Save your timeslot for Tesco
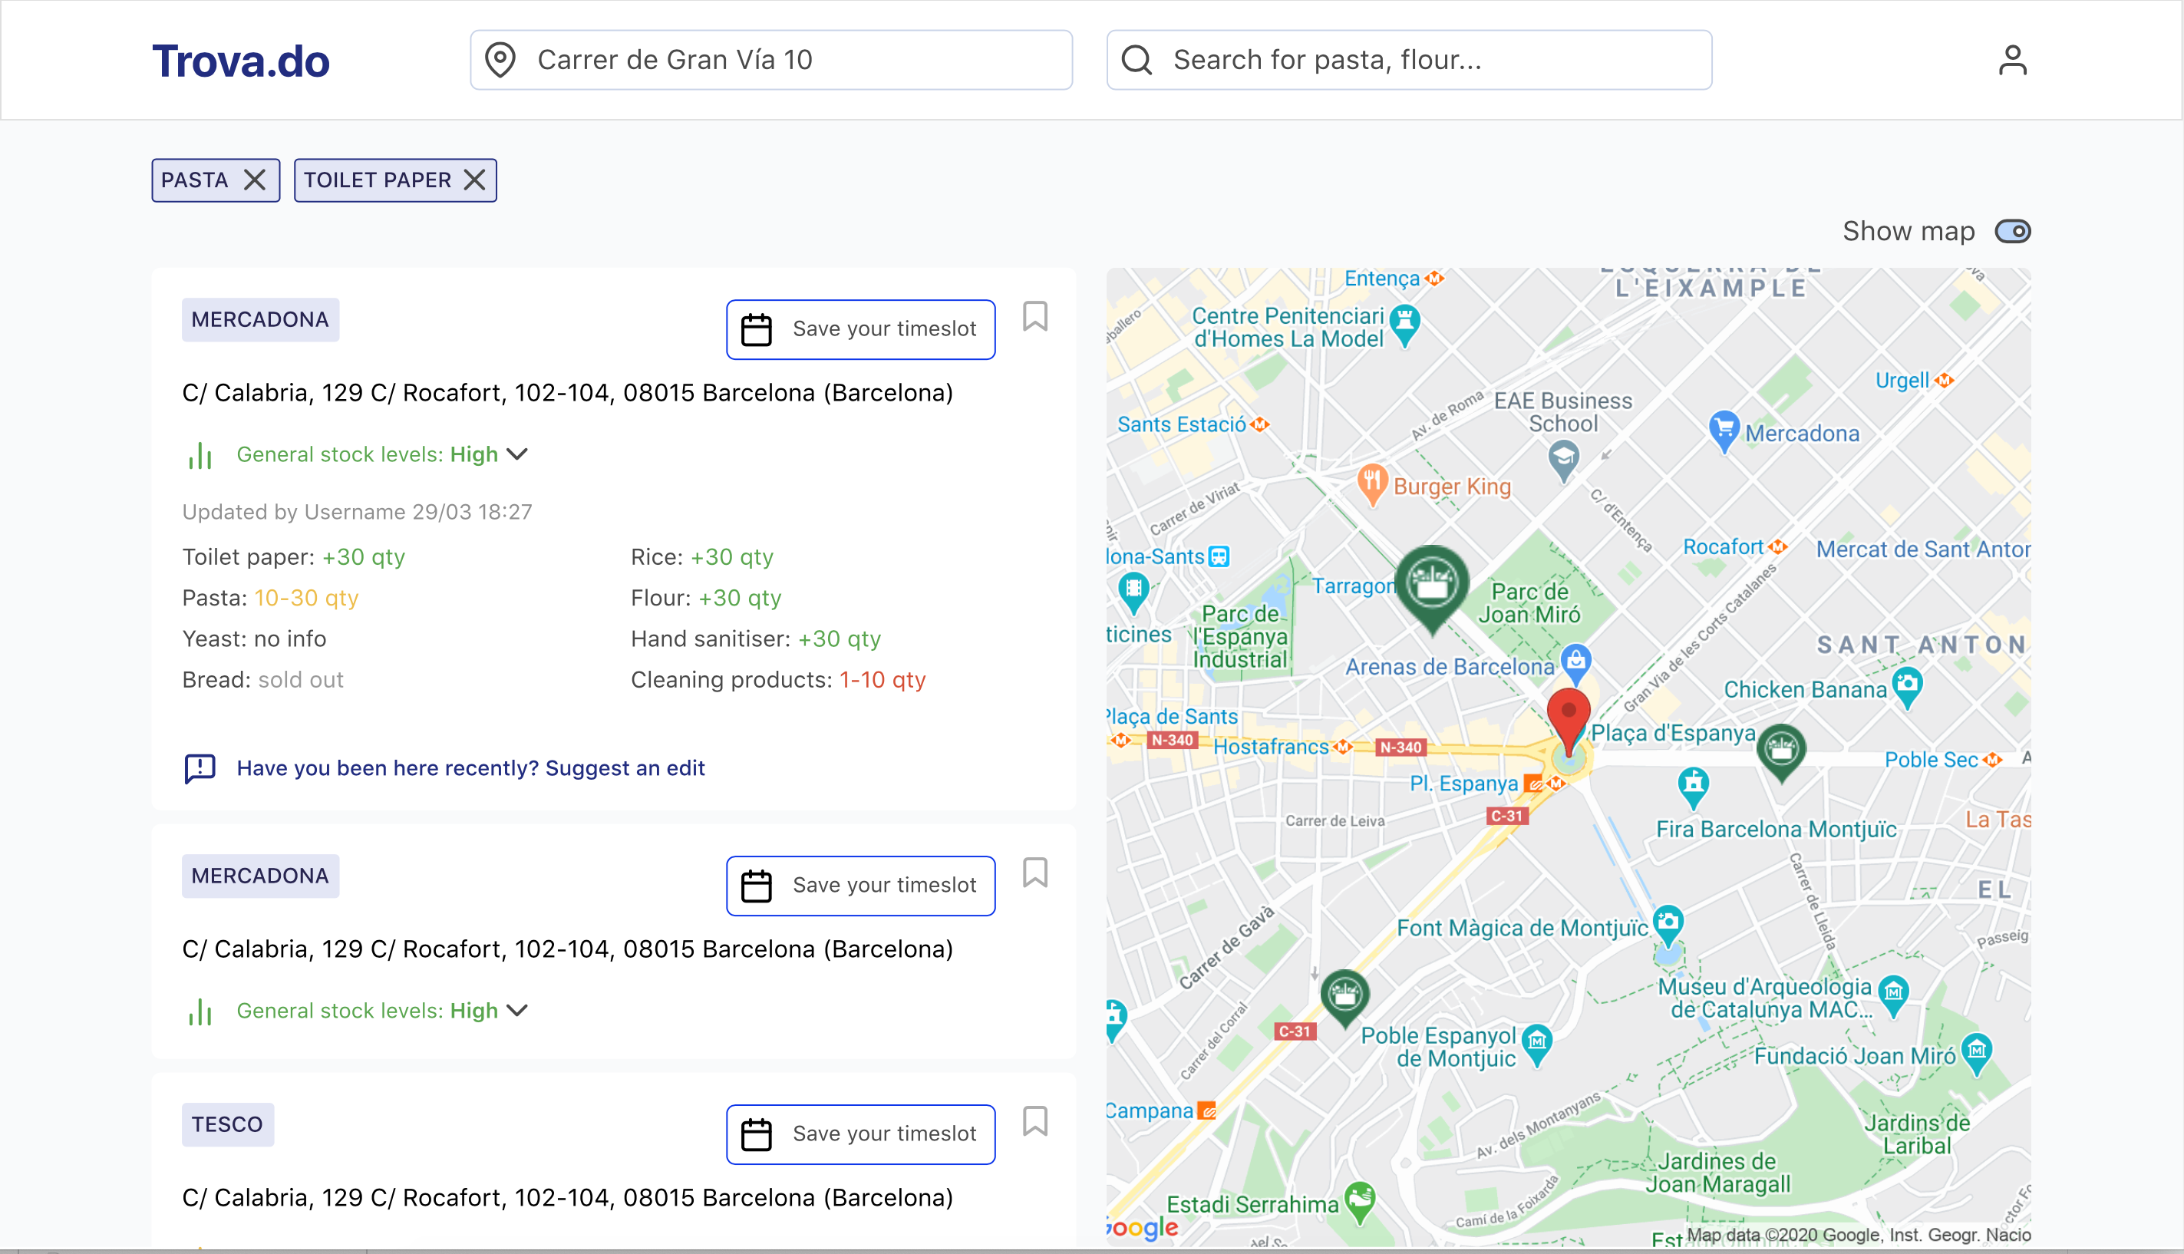The height and width of the screenshot is (1254, 2184). pos(860,1134)
